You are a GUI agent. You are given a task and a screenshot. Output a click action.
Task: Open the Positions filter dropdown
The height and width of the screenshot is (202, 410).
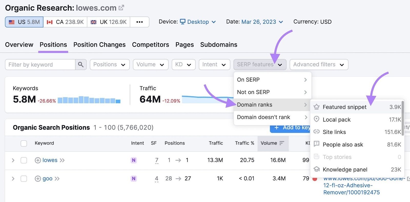click(x=110, y=65)
